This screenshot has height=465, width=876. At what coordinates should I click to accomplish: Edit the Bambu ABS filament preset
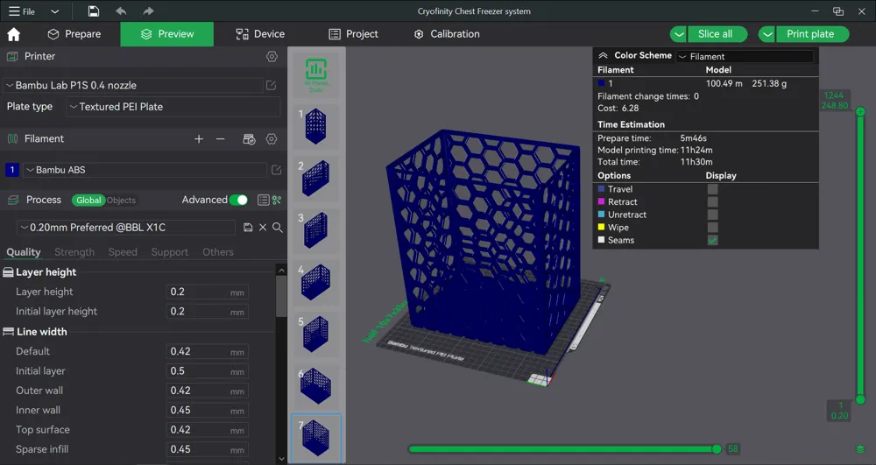pos(276,170)
